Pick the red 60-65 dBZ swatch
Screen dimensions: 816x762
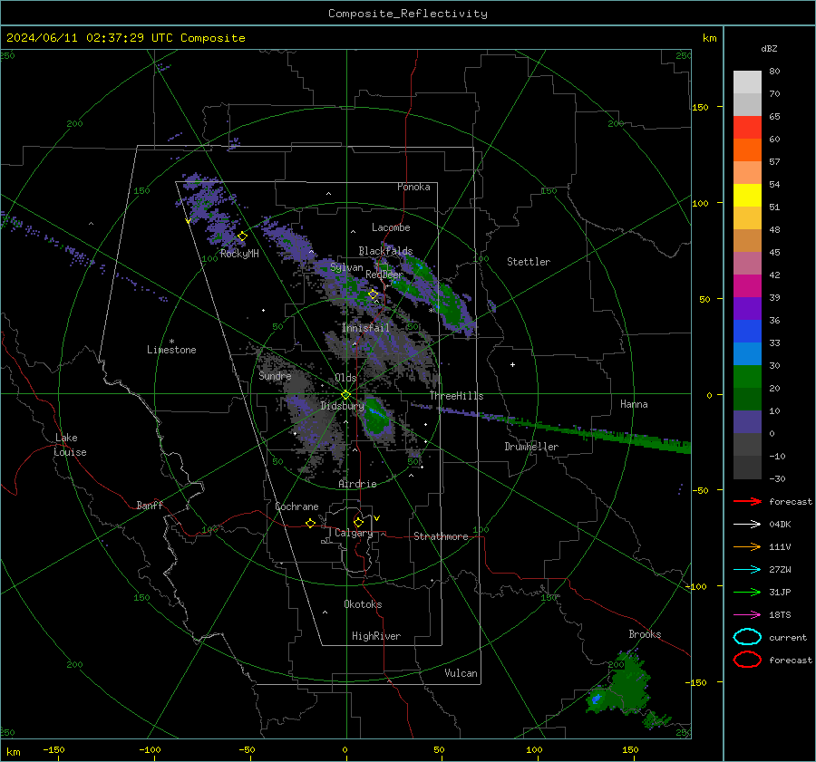coord(747,127)
